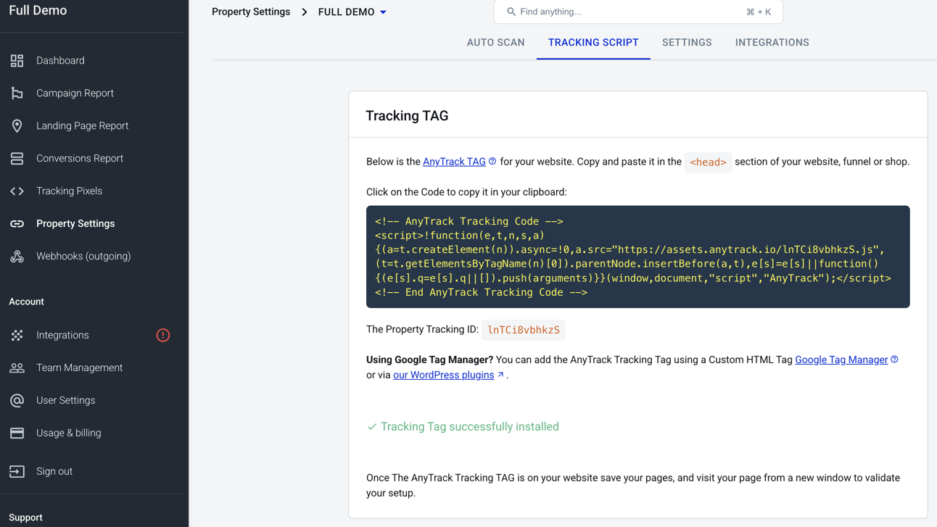Screen dimensions: 937x527
Task: Click the Tracking Pixels code icon
Action: coord(17,191)
